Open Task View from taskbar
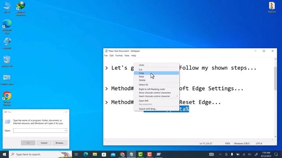This screenshot has height=158, width=282. (x=76, y=154)
